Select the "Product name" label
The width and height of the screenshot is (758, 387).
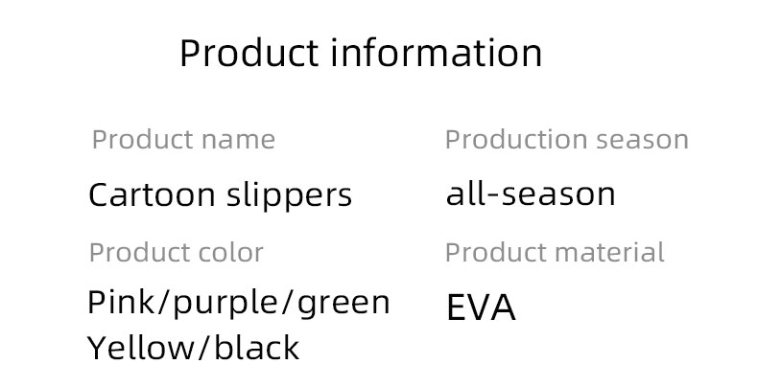[x=183, y=140]
